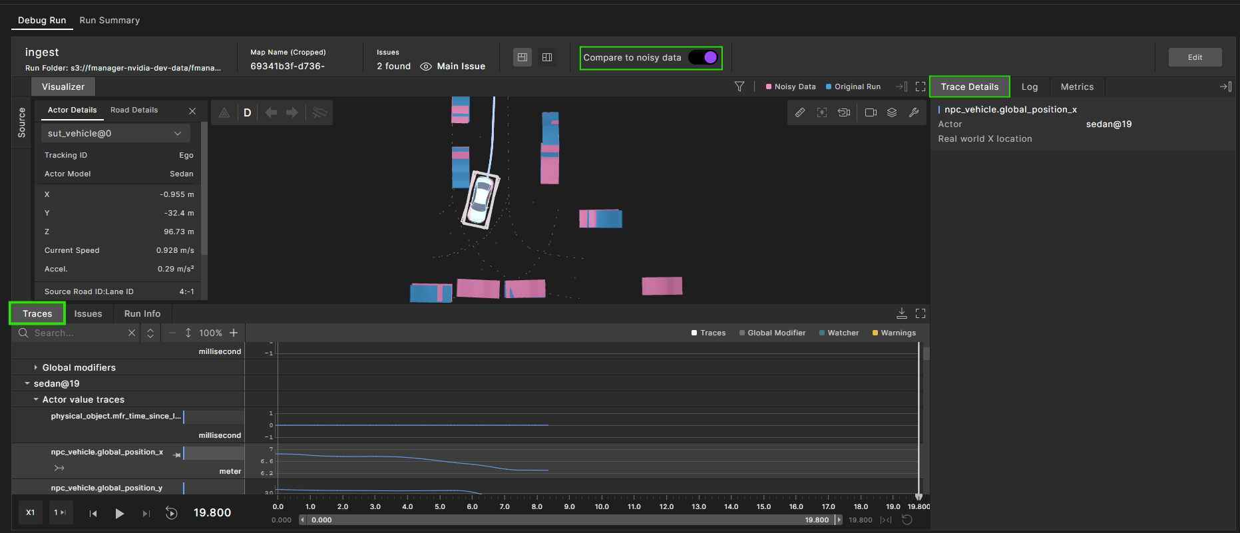Screen dimensions: 1240x533
Task: Expand the Global modifiers tree node
Action: point(36,367)
